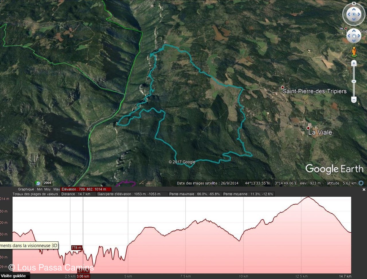Click the 2004 historical imagery year

tap(48, 183)
